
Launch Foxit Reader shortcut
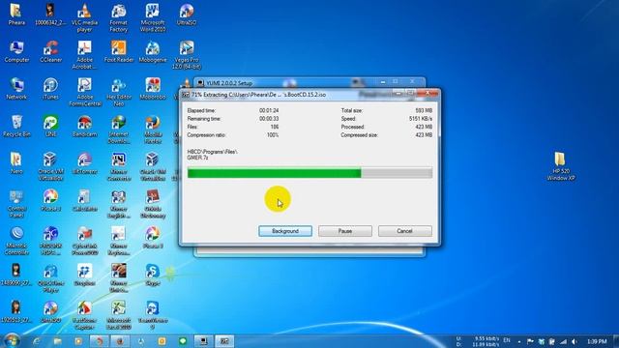coord(119,51)
